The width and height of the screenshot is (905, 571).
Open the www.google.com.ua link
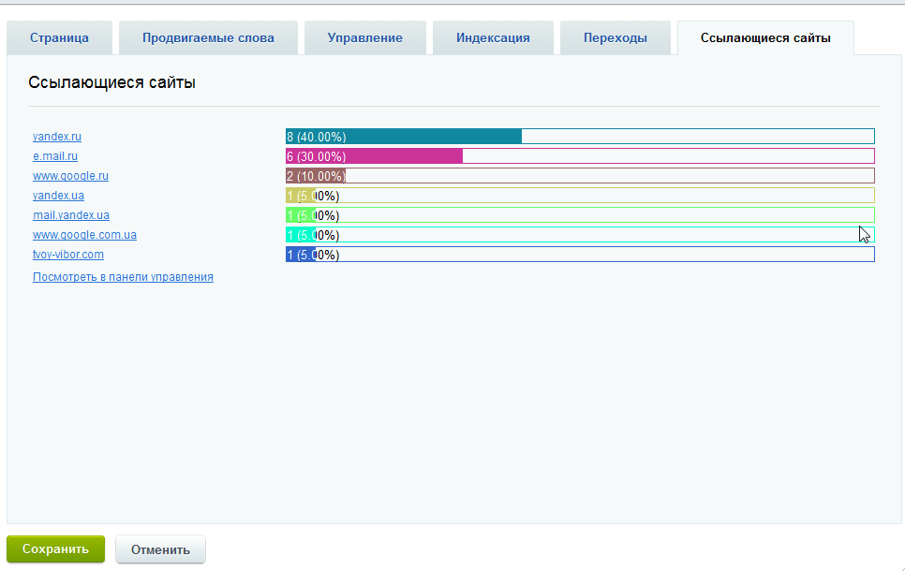point(85,235)
